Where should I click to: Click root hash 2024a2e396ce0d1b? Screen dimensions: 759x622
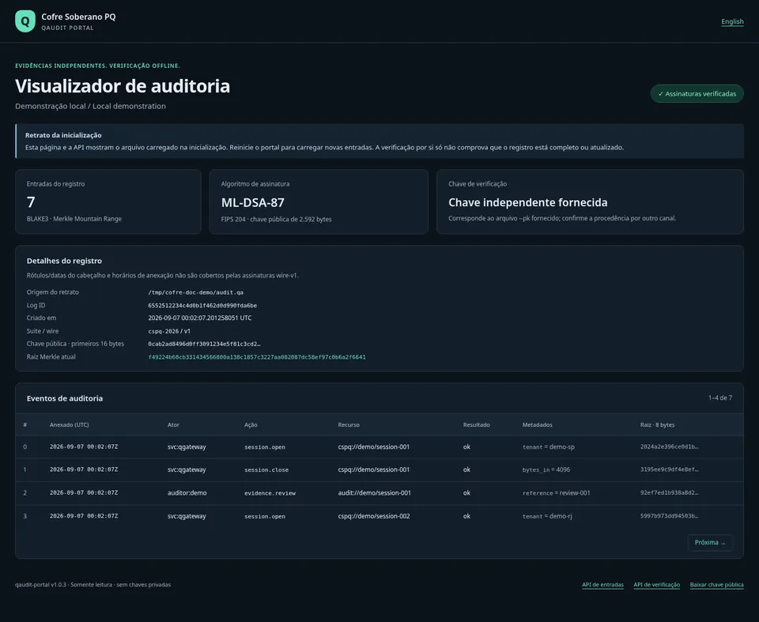click(x=669, y=447)
